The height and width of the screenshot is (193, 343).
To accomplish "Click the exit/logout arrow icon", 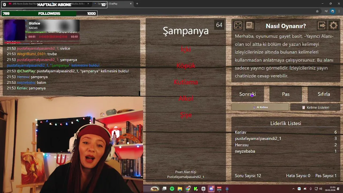I will click(x=322, y=26).
